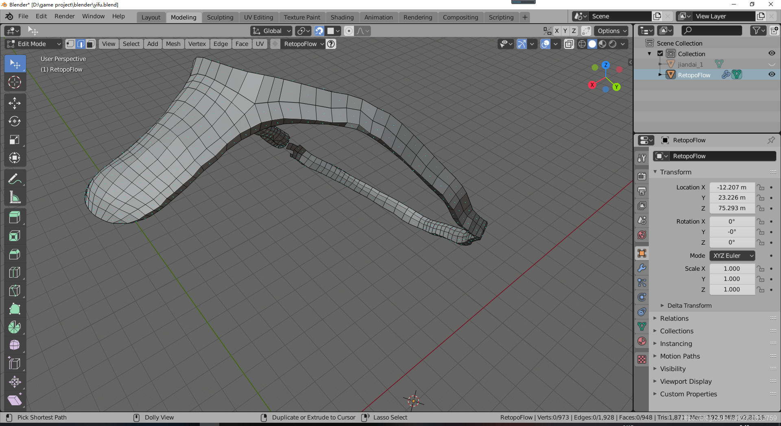Click the Add menu button
The image size is (781, 426).
tap(153, 44)
